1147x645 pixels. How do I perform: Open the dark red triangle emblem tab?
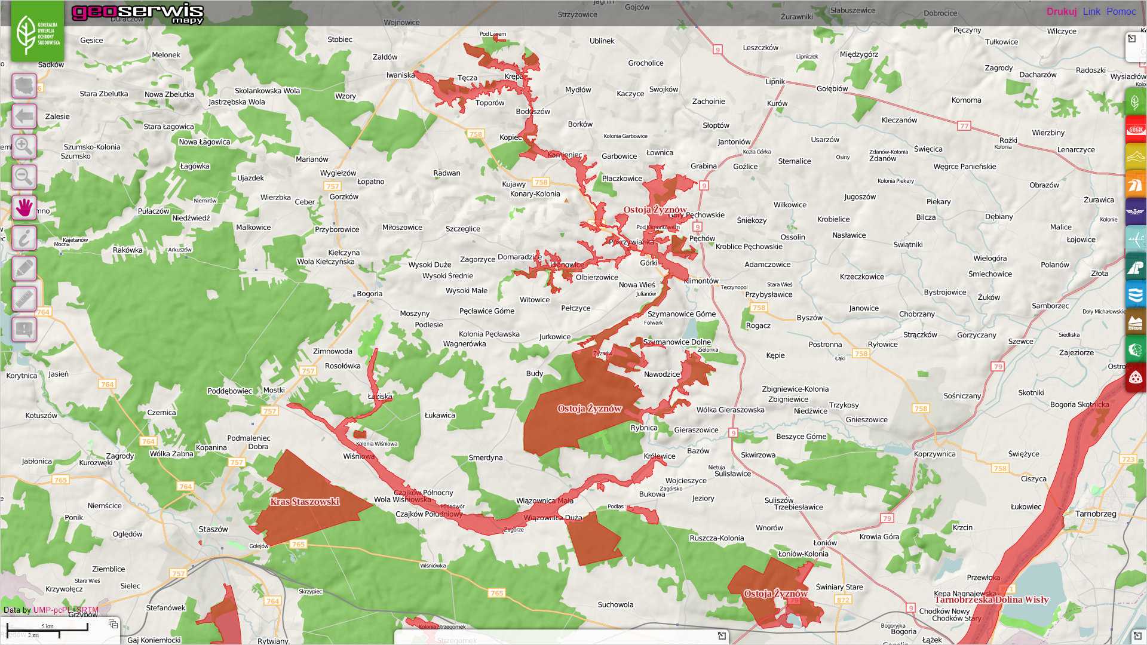pyautogui.click(x=1136, y=377)
